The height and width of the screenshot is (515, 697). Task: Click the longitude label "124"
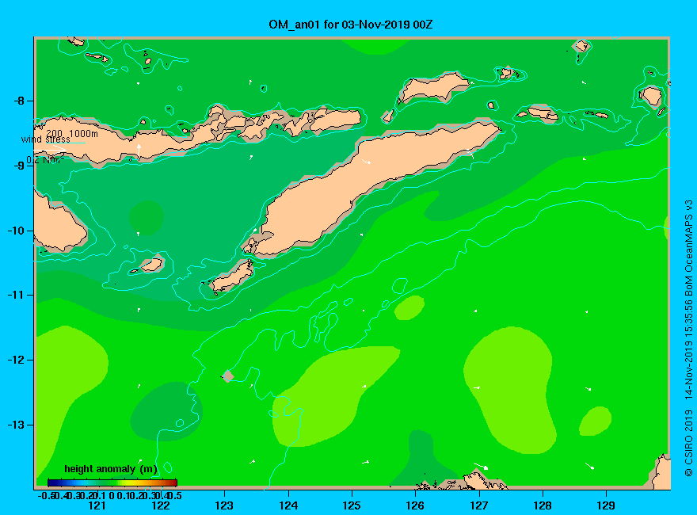(x=288, y=505)
